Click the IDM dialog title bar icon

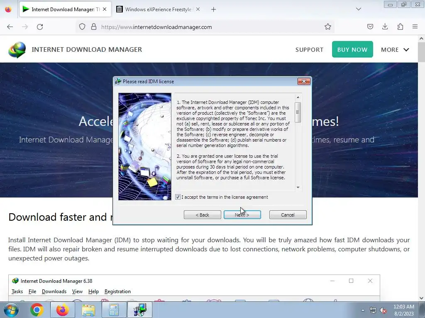click(118, 82)
